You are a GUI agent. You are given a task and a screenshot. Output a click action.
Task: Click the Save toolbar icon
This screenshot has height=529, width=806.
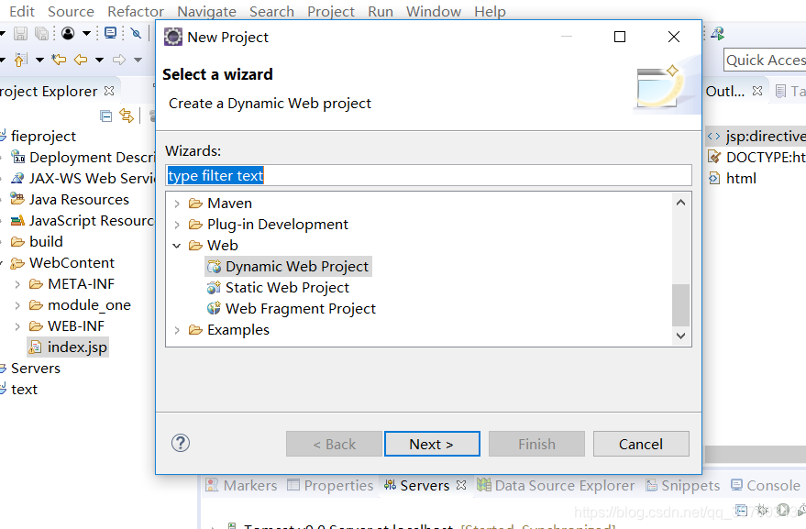pyautogui.click(x=20, y=33)
